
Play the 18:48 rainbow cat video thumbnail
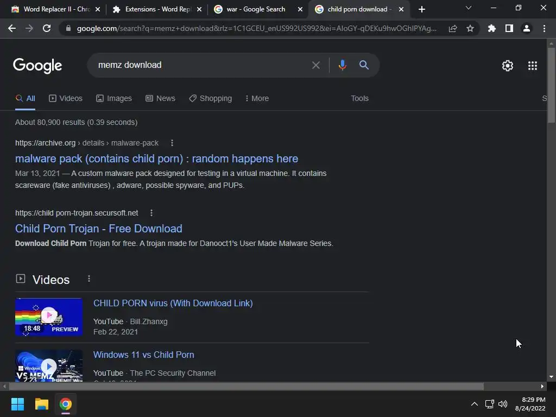(49, 317)
